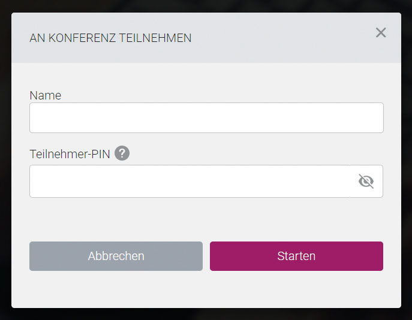Click the dark backdrop outside the dialog
Screen dimensions: 412x320
[x=206, y=314]
